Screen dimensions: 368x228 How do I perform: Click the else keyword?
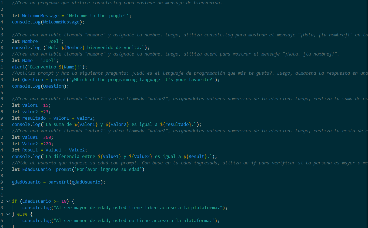22,214
